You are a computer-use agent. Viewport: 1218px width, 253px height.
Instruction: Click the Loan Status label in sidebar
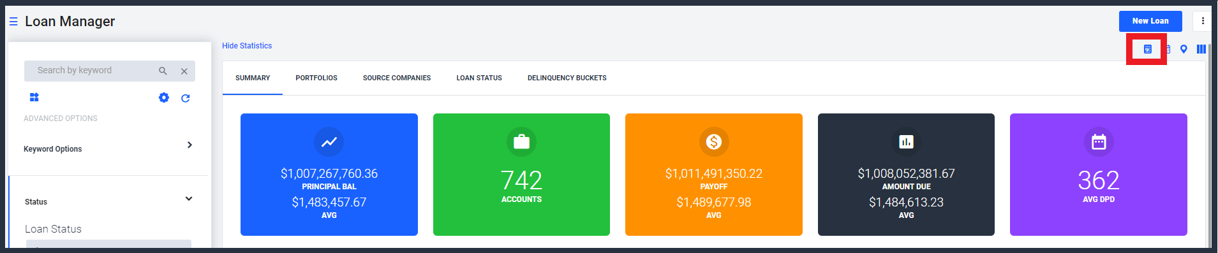click(53, 229)
